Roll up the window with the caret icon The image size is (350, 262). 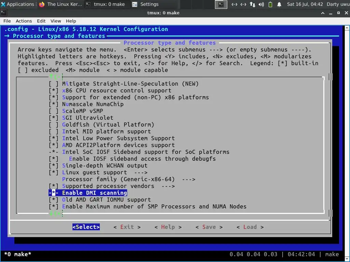pos(323,13)
